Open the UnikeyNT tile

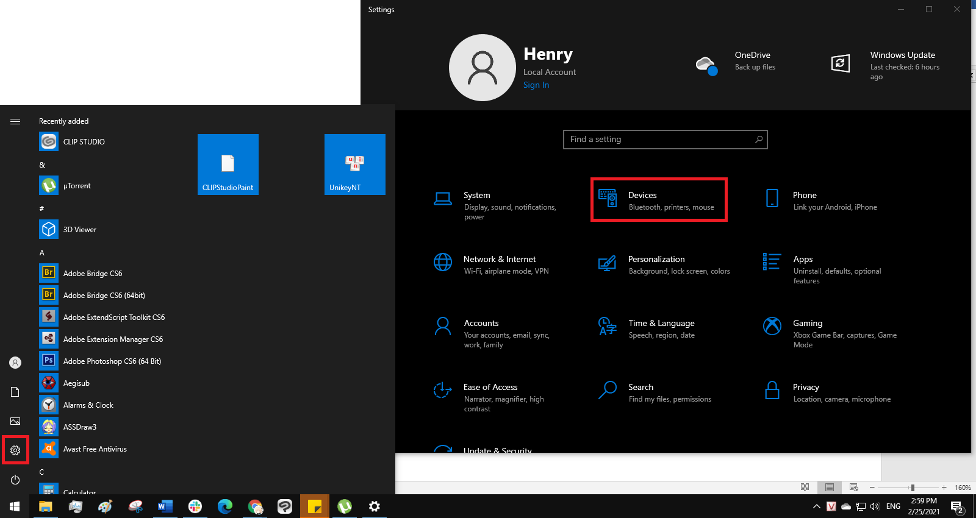pyautogui.click(x=354, y=165)
